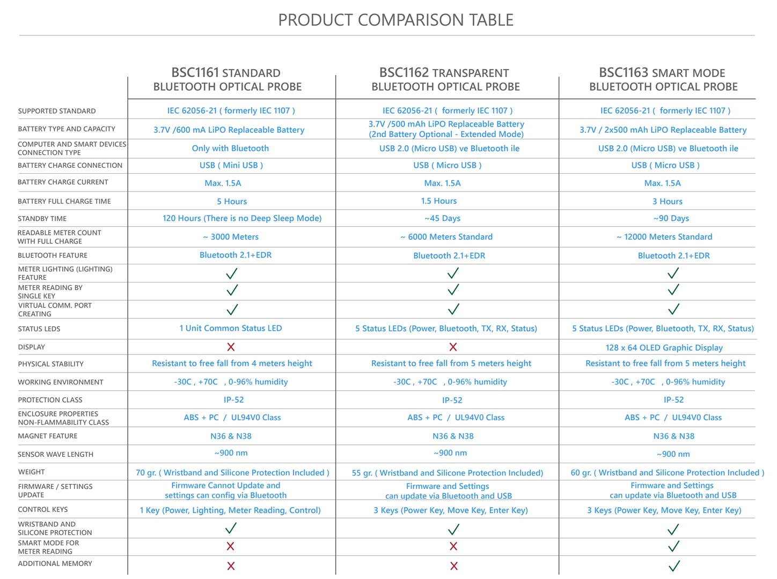Screen dimensions: 777x579
Task: Click the BSC1161 Display red X mark
Action: pos(231,347)
